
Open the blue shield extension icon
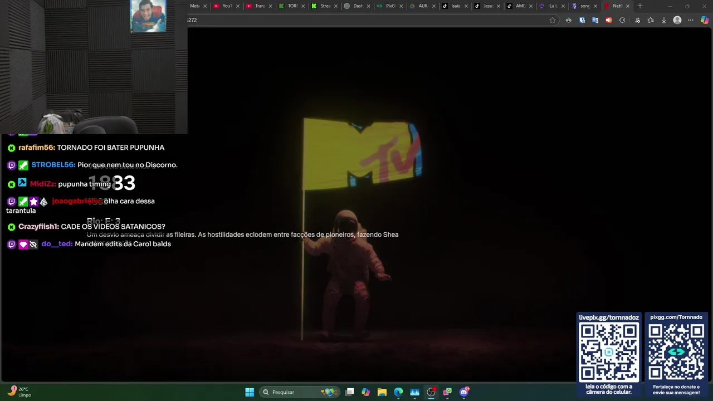(x=582, y=20)
